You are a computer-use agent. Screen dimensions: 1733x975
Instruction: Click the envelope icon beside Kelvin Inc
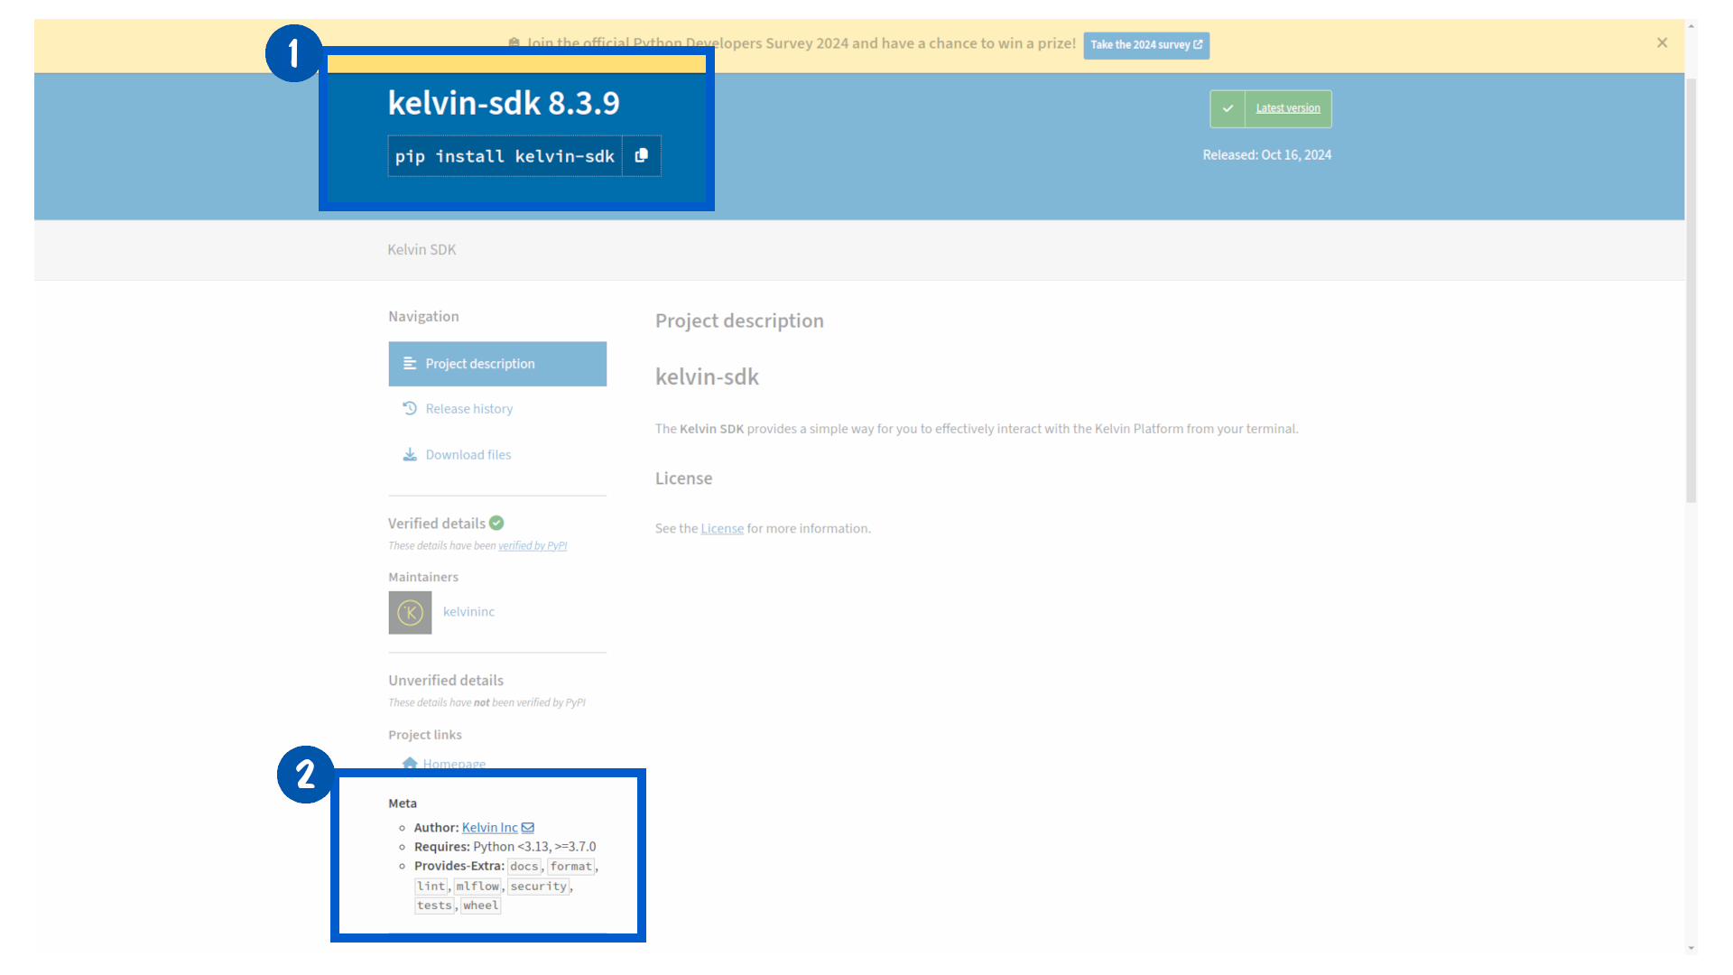coord(527,827)
